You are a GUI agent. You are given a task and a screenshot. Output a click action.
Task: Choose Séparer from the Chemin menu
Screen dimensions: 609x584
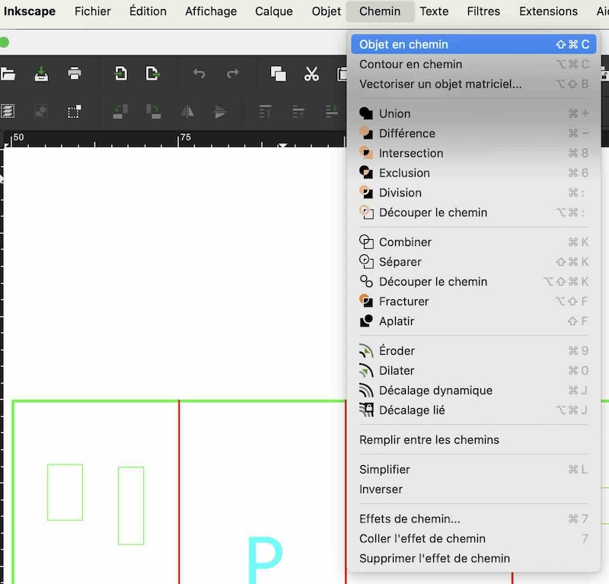(x=473, y=262)
